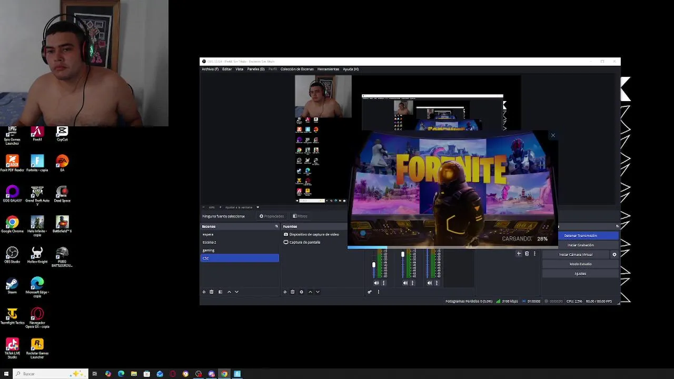The image size is (674, 379).
Task: Open Vista menu
Action: (240, 69)
